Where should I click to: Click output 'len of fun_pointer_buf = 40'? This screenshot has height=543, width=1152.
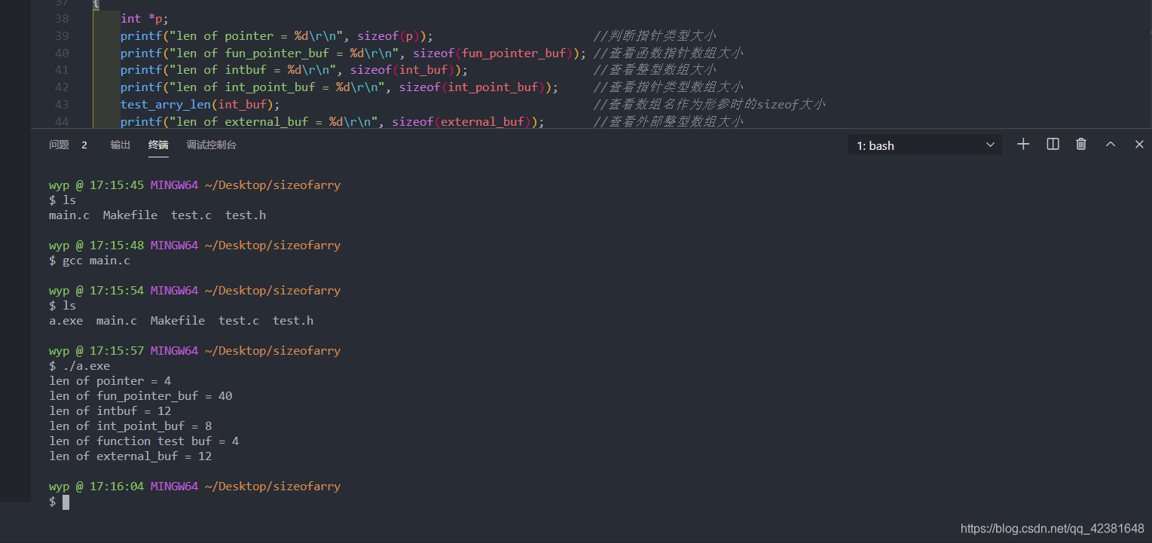coord(141,396)
